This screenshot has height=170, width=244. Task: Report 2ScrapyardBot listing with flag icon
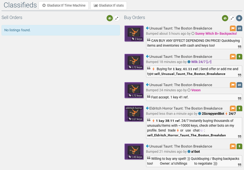[233, 108]
